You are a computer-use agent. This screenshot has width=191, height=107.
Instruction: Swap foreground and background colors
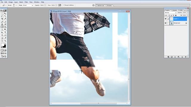click(5, 43)
